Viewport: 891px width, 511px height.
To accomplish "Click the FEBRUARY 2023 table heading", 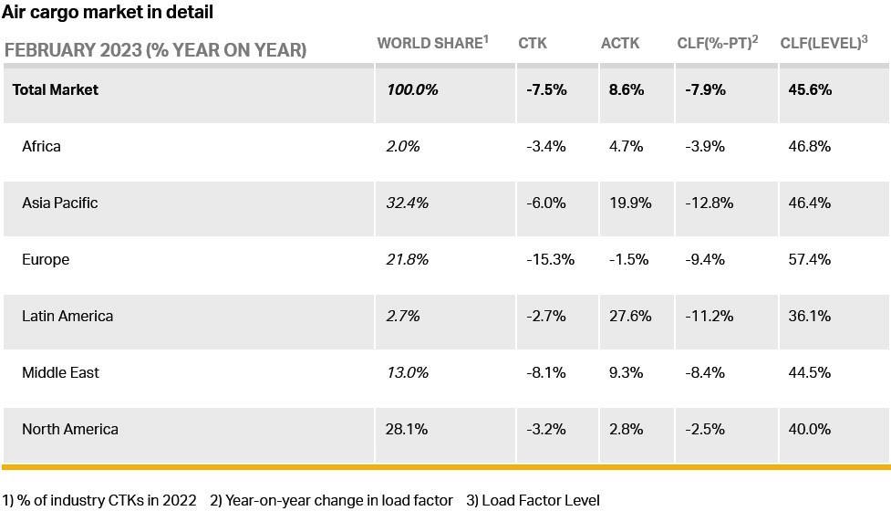I will tap(155, 49).
